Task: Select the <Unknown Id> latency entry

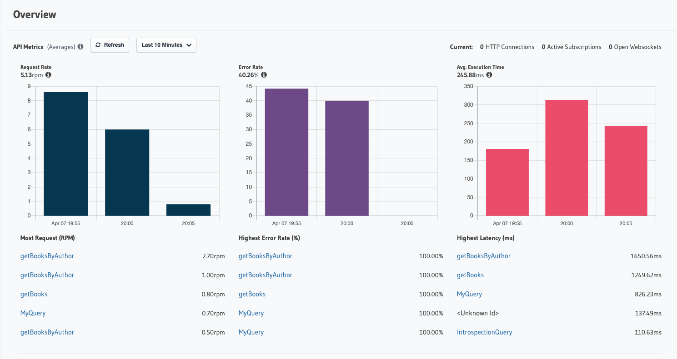Action: point(477,313)
